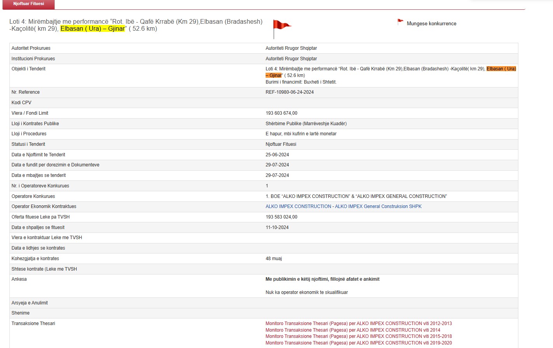Viewport: 553px width, 348px height.
Task: Click orange highlighted text in Objekti i Tenderit
Action: point(501,69)
